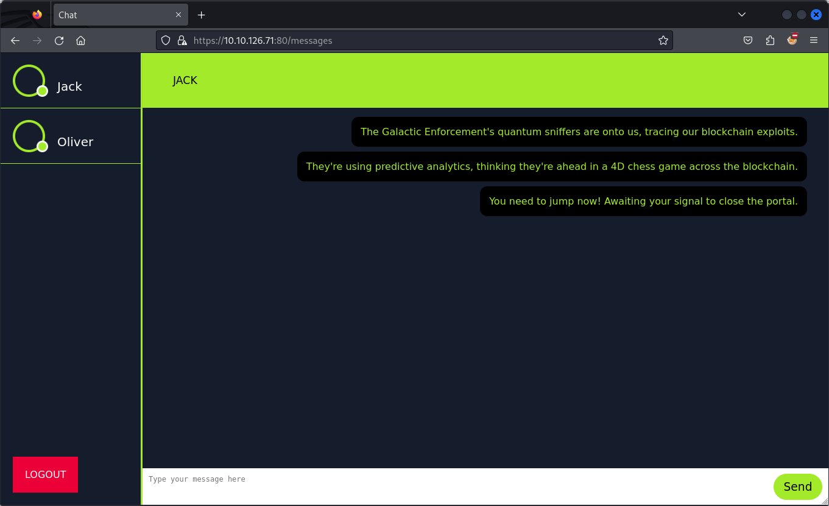
Task: Click the insecure connection padlock icon
Action: coord(182,41)
